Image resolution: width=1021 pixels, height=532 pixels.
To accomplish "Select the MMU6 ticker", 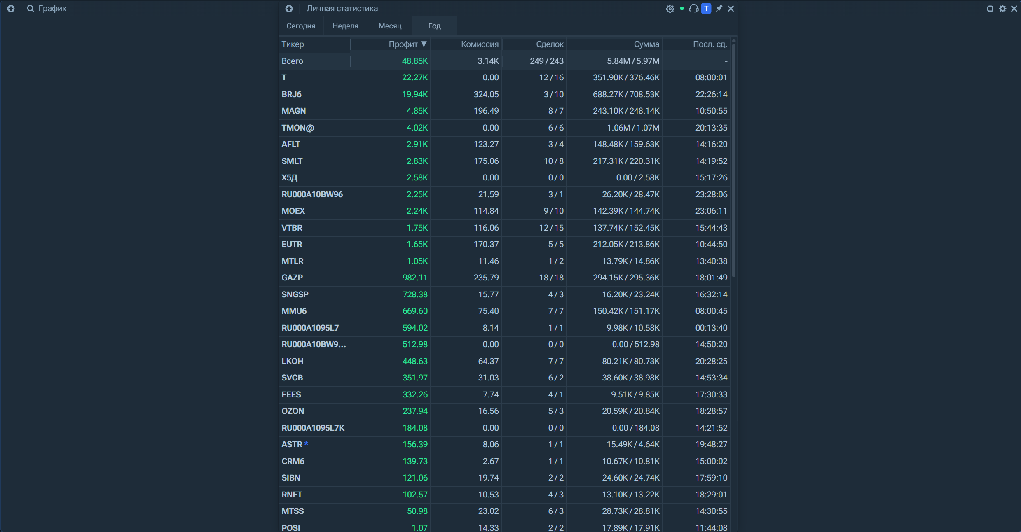I will [294, 311].
